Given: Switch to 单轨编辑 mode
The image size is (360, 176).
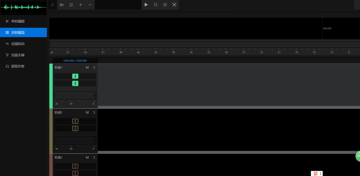Looking at the screenshot, I should 18,21.
